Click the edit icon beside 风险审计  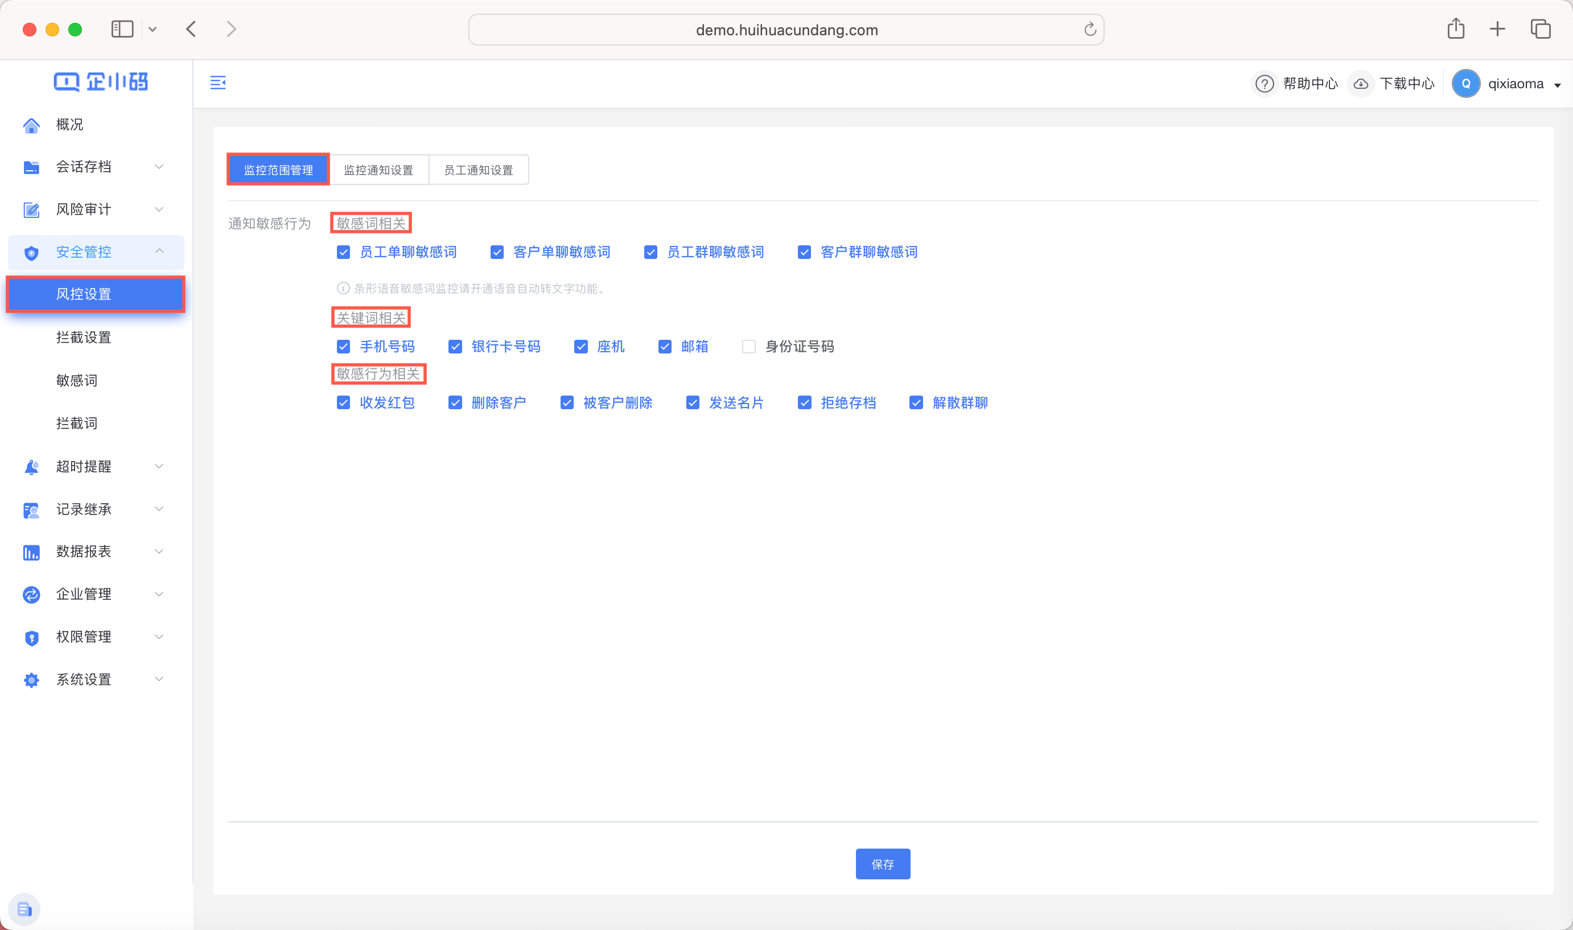point(31,210)
